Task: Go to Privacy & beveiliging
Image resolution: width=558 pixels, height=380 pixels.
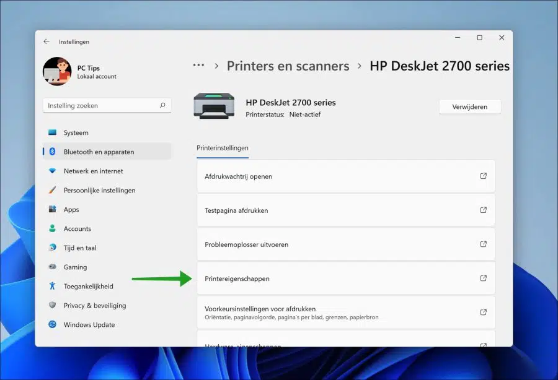Action: [x=107, y=305]
